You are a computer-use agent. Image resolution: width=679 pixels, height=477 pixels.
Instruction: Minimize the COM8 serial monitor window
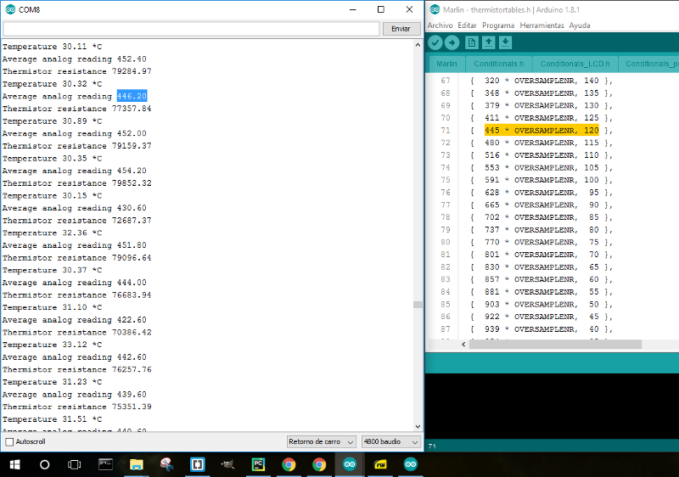[353, 9]
